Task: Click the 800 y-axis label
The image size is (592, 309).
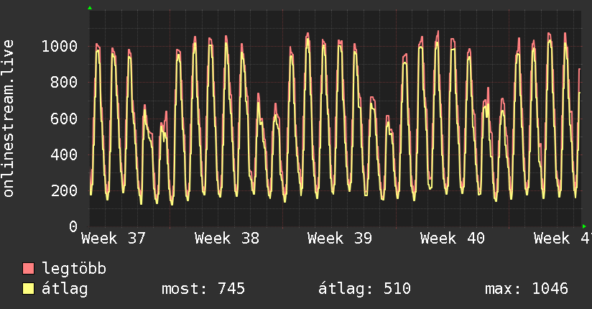Action: click(64, 83)
